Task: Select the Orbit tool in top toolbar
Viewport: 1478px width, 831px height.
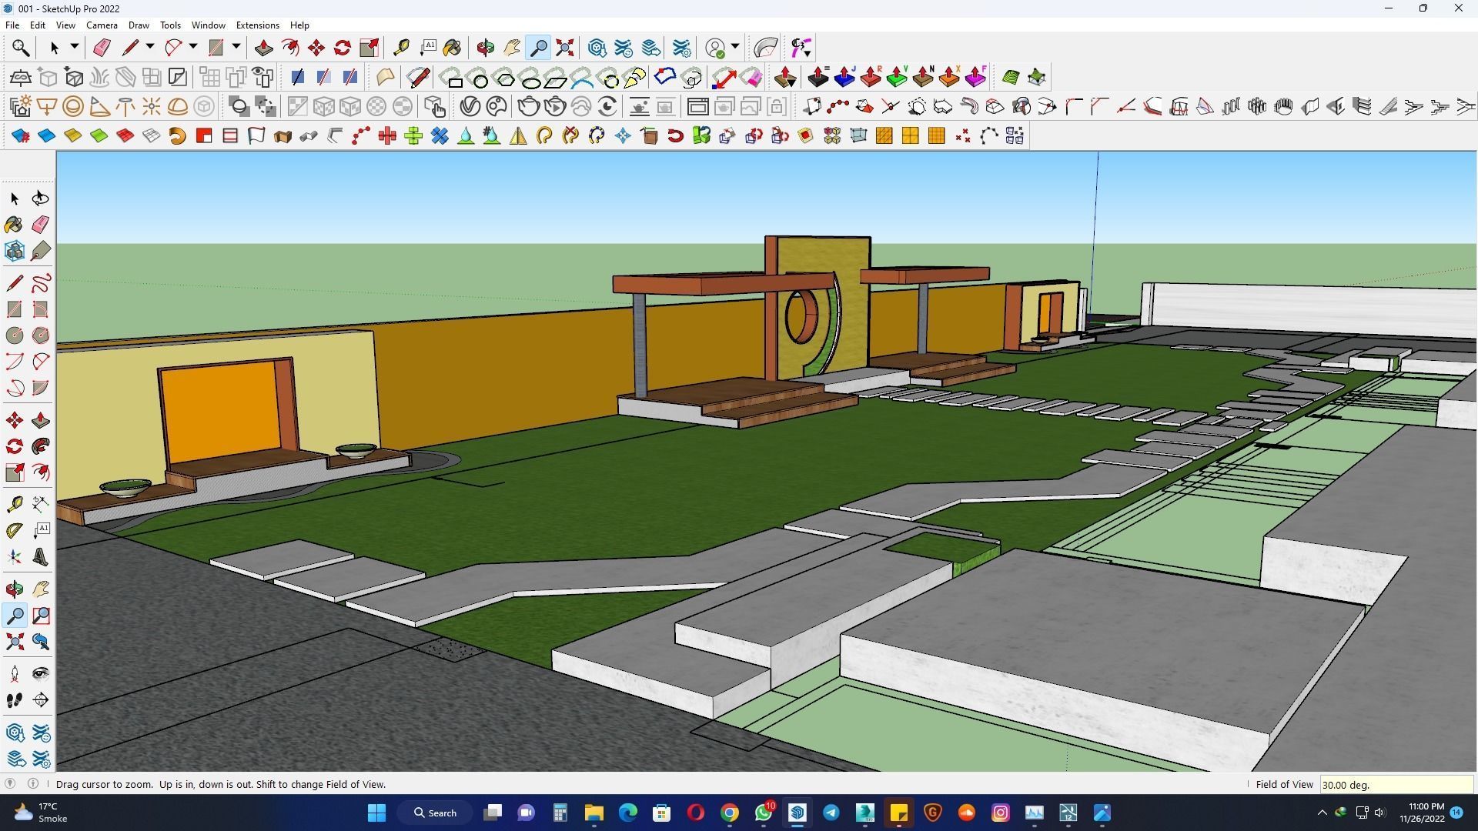Action: pyautogui.click(x=485, y=48)
